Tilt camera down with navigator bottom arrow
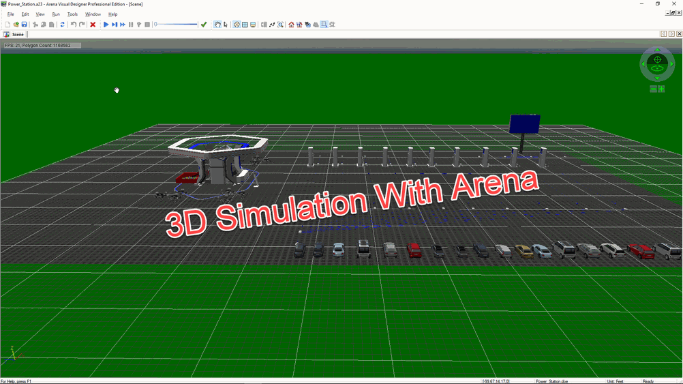Viewport: 683px width, 384px height. (x=657, y=78)
